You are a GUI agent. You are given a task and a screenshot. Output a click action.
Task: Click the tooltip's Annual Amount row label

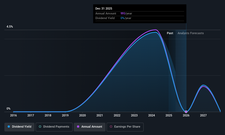[106, 13]
